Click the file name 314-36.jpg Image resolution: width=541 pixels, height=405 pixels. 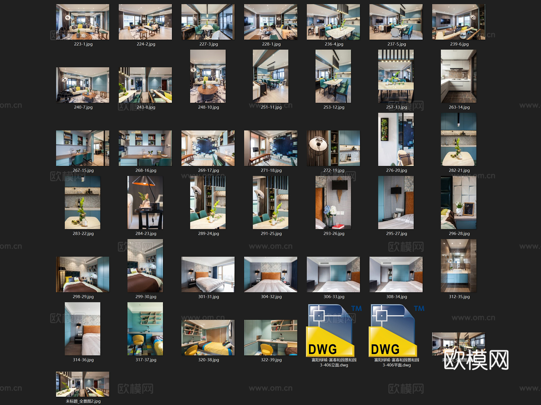click(x=83, y=360)
